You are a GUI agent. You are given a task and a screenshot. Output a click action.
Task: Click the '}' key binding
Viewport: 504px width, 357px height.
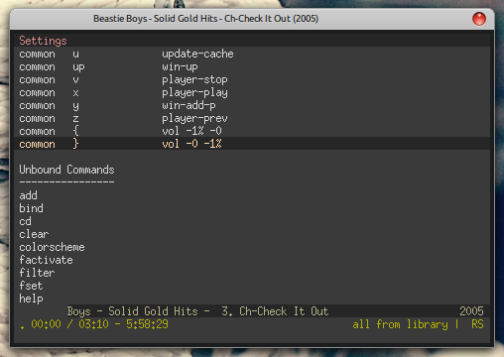click(75, 144)
